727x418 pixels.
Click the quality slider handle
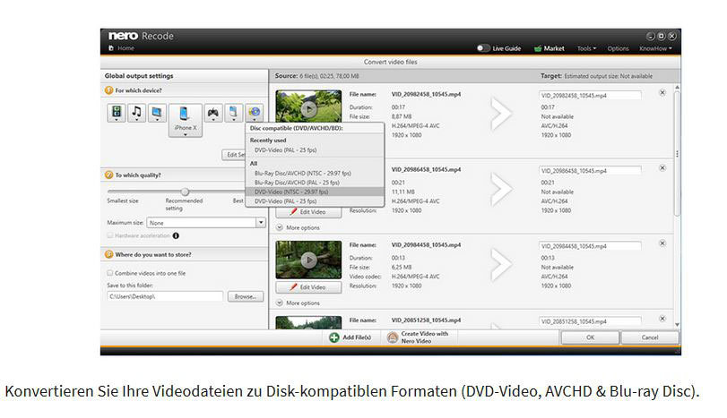pyautogui.click(x=185, y=192)
